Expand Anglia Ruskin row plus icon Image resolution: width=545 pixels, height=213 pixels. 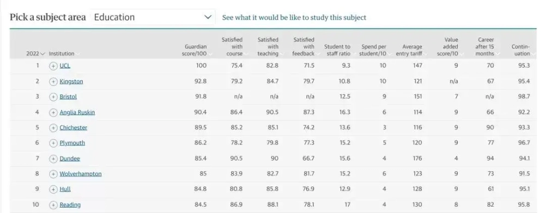pyautogui.click(x=53, y=112)
